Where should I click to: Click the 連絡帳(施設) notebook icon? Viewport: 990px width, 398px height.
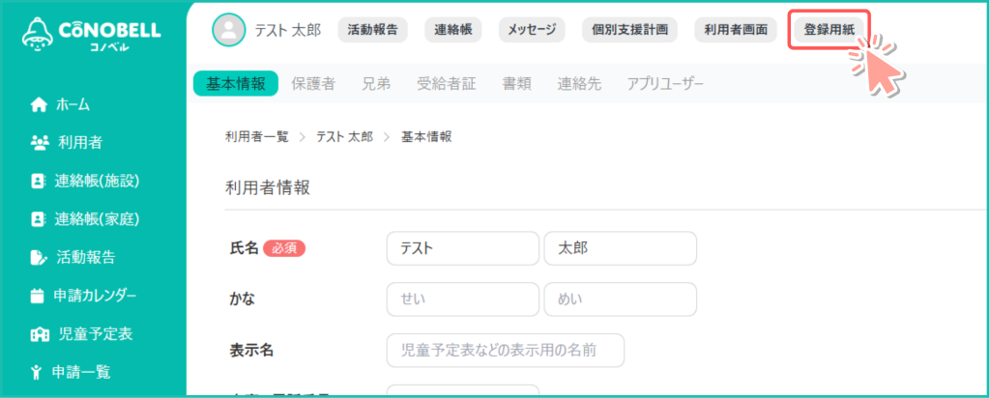pos(39,181)
